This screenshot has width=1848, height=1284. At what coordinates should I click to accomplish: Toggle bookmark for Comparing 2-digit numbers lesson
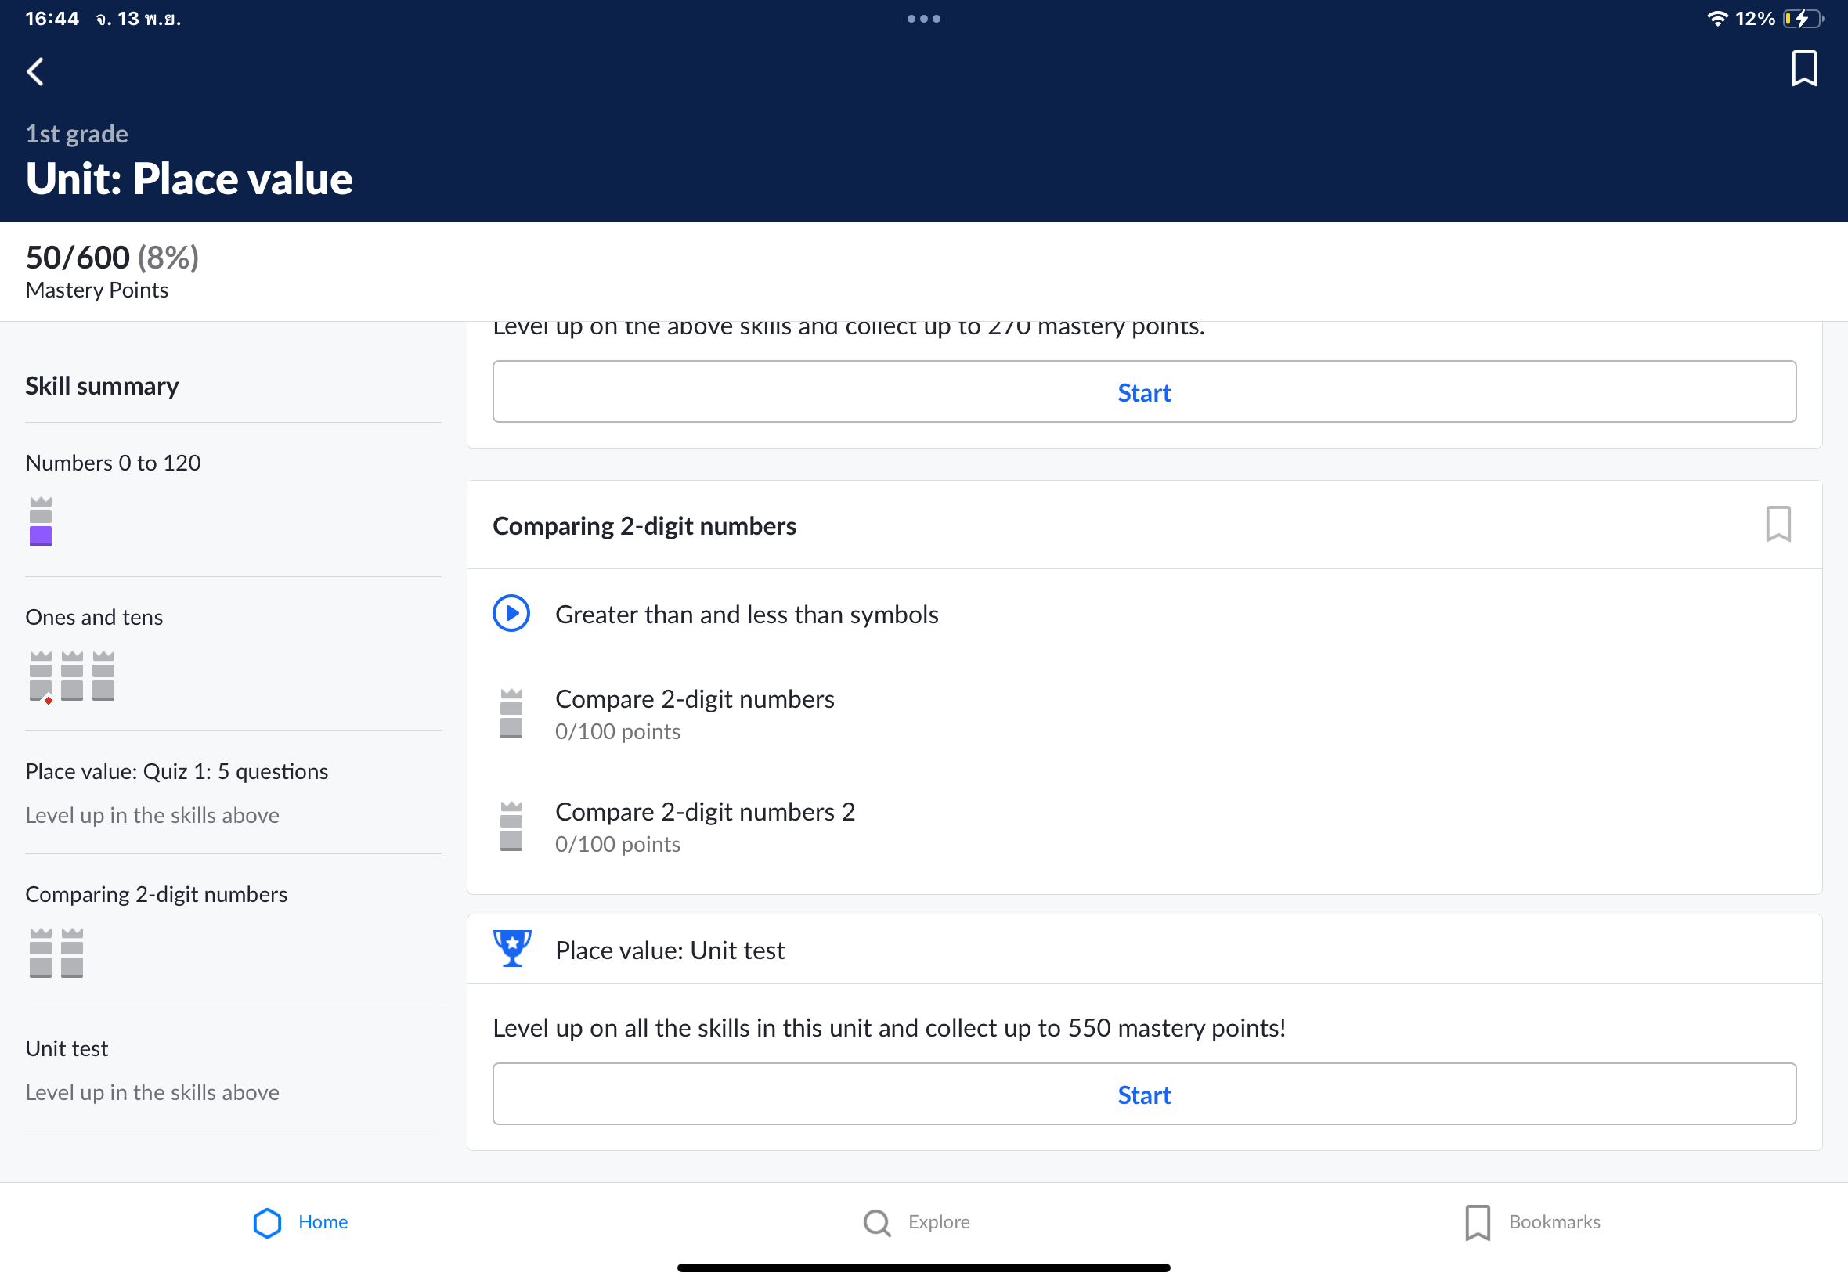(x=1778, y=525)
